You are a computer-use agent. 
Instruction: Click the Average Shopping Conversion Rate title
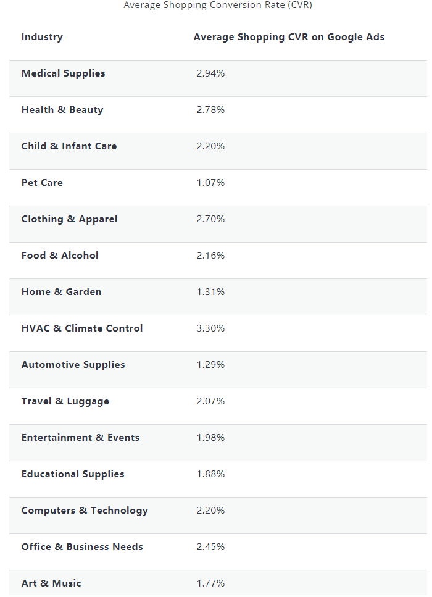coord(218,5)
